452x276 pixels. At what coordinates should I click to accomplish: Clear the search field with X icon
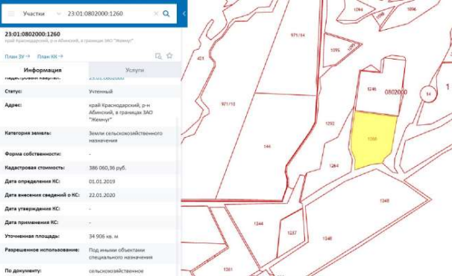pyautogui.click(x=156, y=13)
